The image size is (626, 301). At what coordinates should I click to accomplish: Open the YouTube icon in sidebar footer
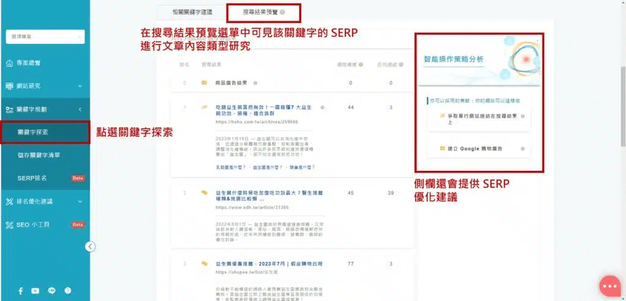click(x=35, y=291)
